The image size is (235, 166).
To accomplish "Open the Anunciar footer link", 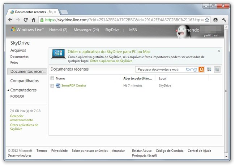I will [x=118, y=151].
